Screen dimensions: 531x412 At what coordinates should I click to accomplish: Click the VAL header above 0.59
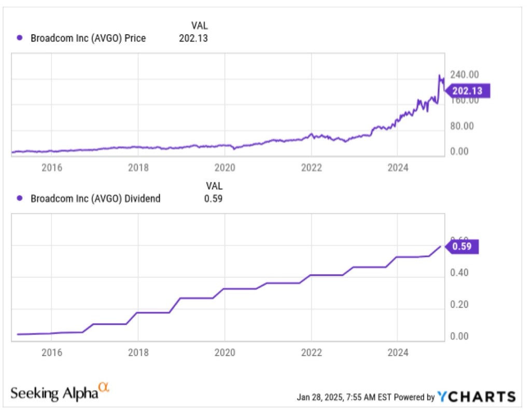coord(214,185)
